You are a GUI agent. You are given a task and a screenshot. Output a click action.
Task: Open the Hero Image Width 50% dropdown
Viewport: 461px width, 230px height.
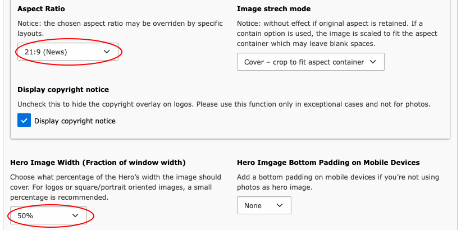point(45,215)
